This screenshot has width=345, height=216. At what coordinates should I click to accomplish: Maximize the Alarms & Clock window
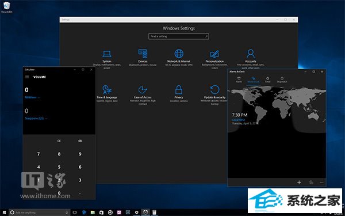pos(314,71)
